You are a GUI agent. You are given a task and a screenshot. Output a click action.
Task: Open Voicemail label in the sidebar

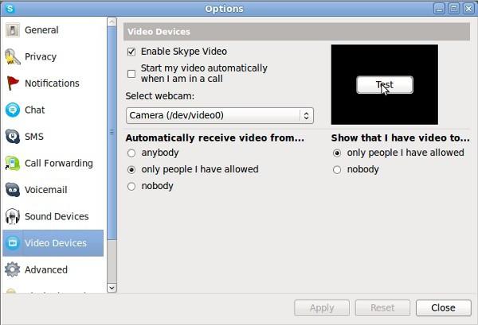click(x=46, y=190)
